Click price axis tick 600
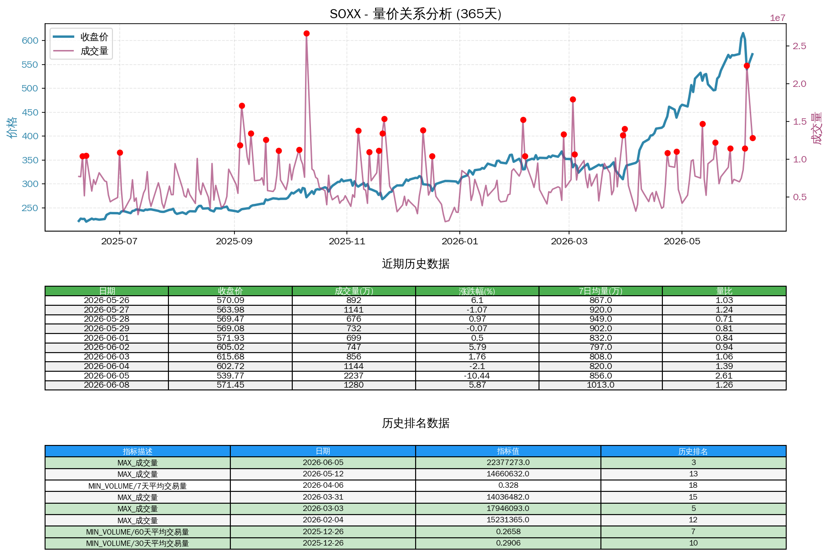Screen dimensions: 829x556 click(x=30, y=40)
